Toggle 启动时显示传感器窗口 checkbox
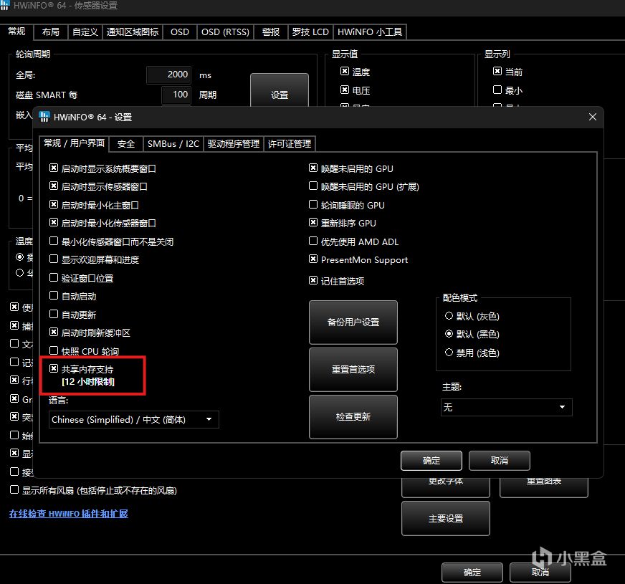The width and height of the screenshot is (625, 584). [x=54, y=186]
